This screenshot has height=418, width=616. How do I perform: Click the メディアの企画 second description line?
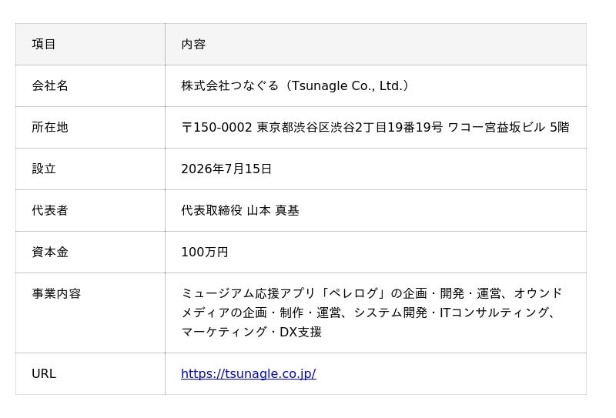click(x=369, y=313)
